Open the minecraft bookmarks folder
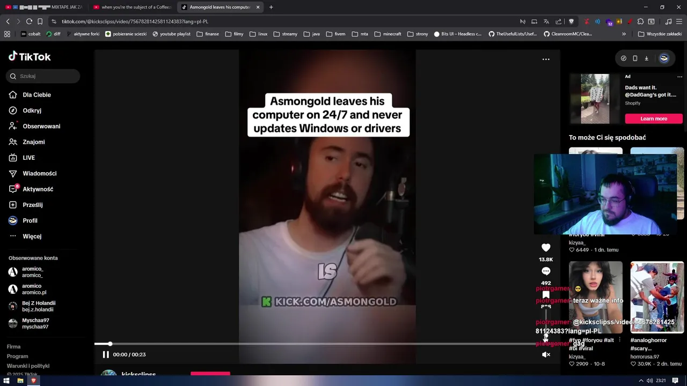687x386 pixels. point(388,34)
